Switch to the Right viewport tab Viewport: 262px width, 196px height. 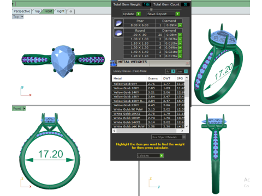pos(61,11)
